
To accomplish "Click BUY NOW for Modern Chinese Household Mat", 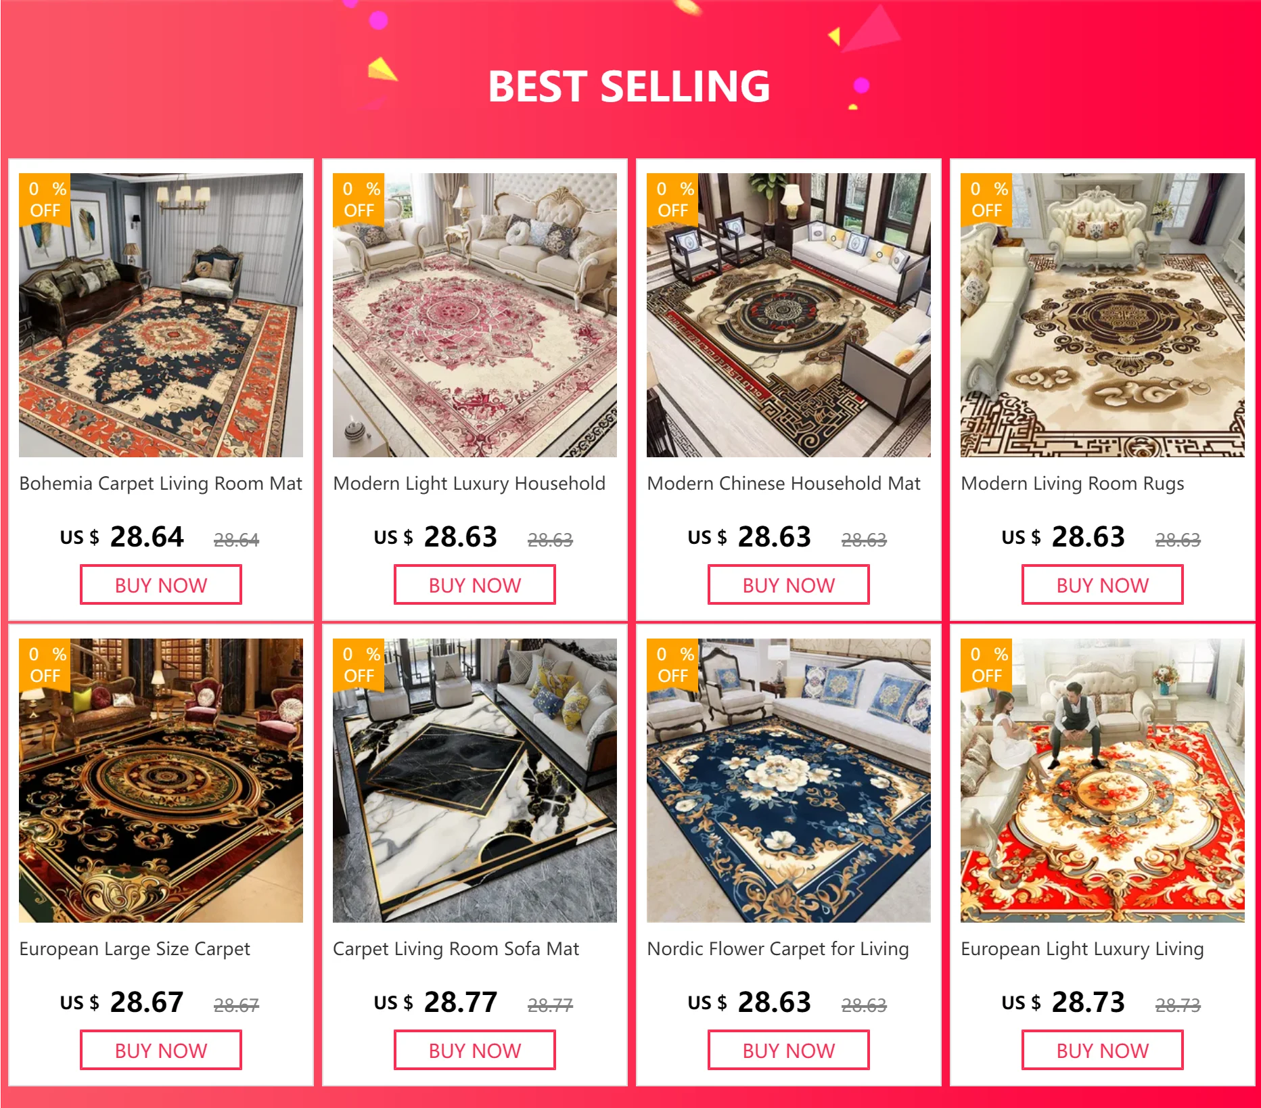I will (789, 585).
